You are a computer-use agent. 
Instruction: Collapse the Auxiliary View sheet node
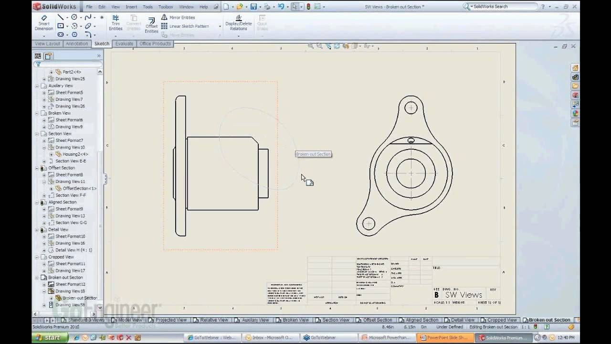(x=37, y=86)
